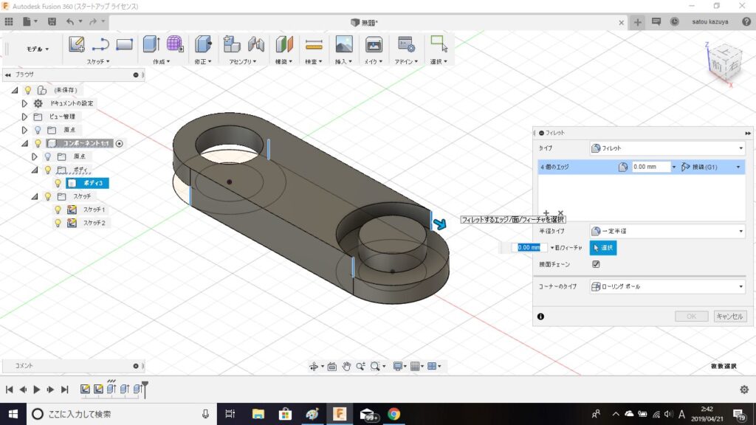Click the Press Pull modify icon
Viewport: 756px width, 425px height.
pyautogui.click(x=203, y=44)
